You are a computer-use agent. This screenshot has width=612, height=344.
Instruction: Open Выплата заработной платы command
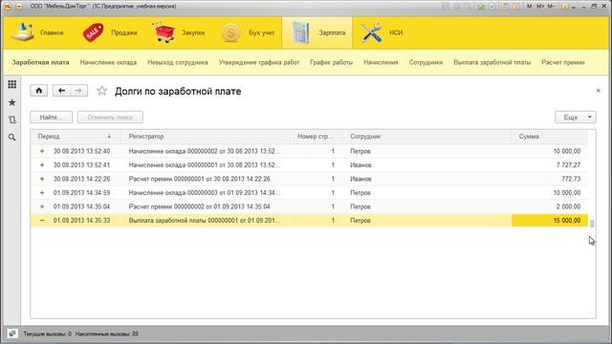(492, 62)
